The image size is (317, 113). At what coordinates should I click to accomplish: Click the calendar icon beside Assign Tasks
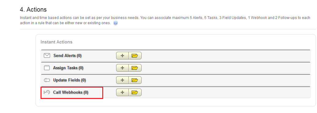[x=47, y=68]
